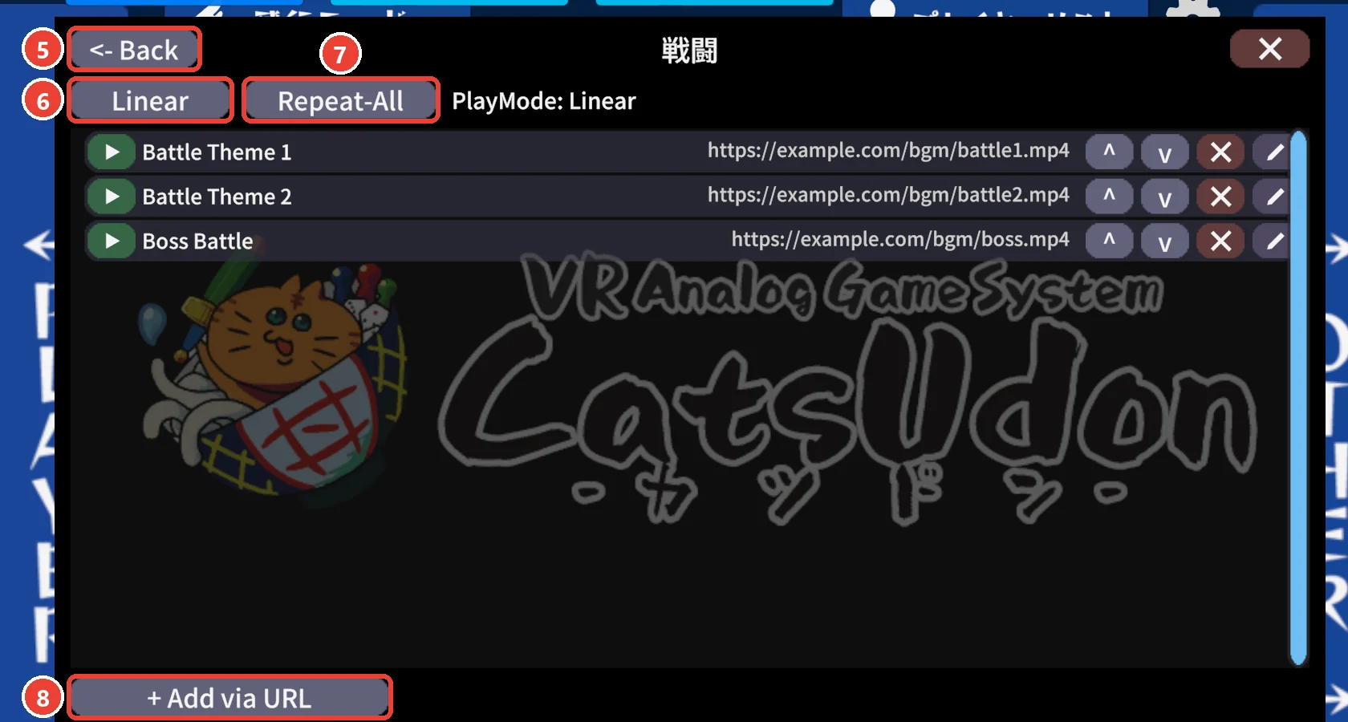The width and height of the screenshot is (1348, 722).
Task: Click the Battle Theme 1 title
Action: [217, 152]
